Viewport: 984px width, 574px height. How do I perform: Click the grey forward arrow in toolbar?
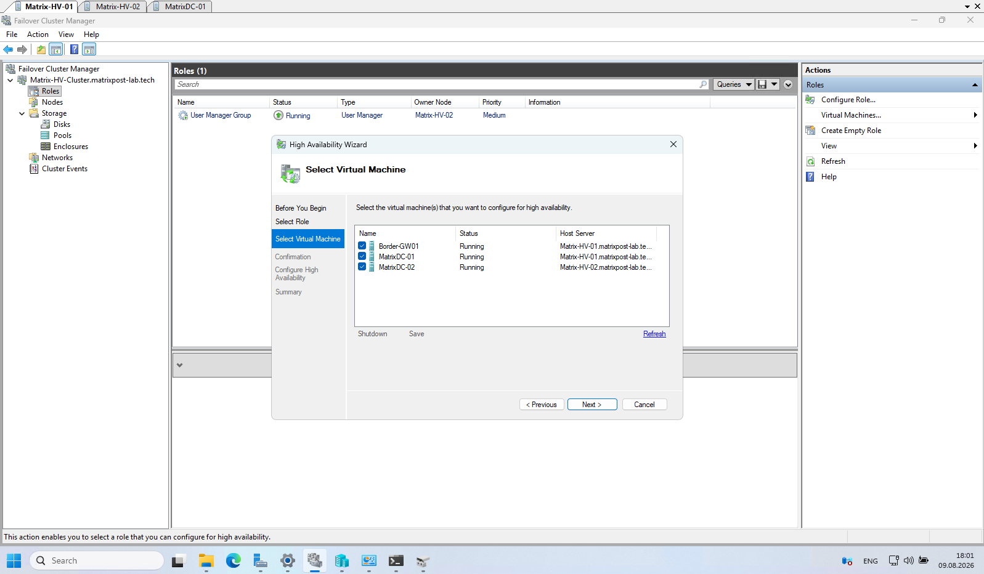pyautogui.click(x=22, y=49)
